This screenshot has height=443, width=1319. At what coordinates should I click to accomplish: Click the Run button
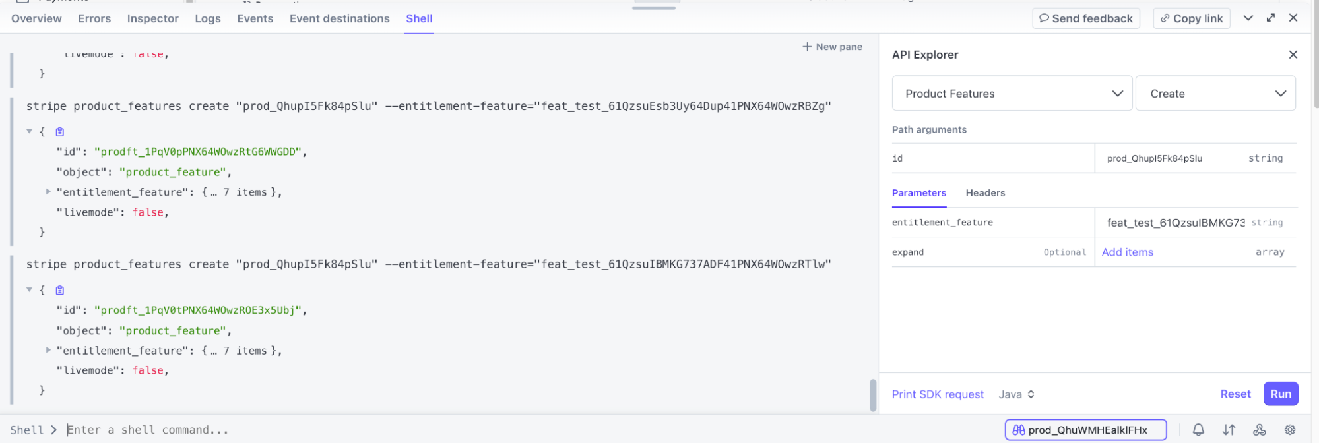(1280, 394)
